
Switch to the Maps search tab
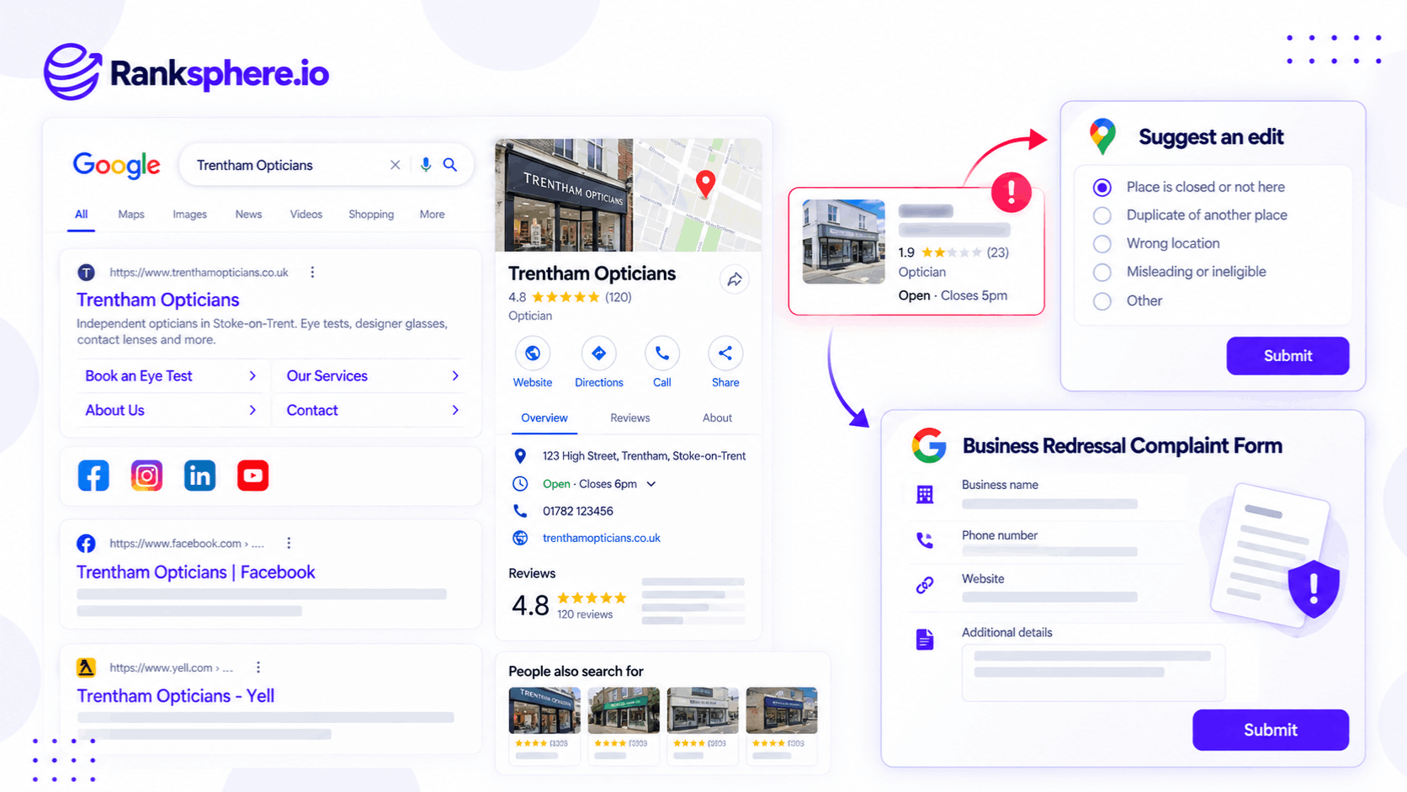pos(131,215)
